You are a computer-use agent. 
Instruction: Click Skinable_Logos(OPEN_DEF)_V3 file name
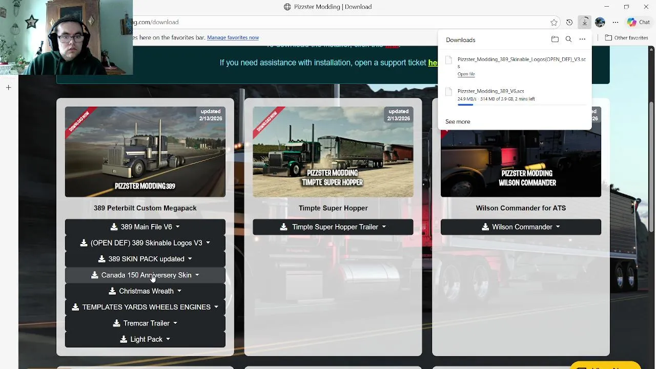pyautogui.click(x=522, y=63)
